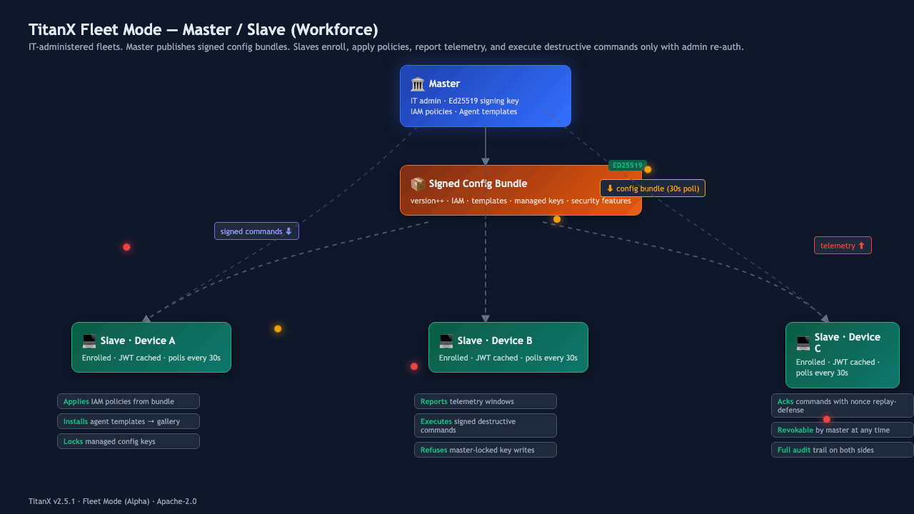Click the telemetry label
The height and width of the screenshot is (514, 914).
843,246
